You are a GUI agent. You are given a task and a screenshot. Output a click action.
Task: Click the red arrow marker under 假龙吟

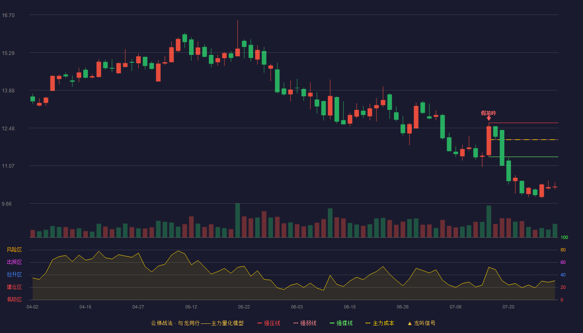pyautogui.click(x=488, y=119)
